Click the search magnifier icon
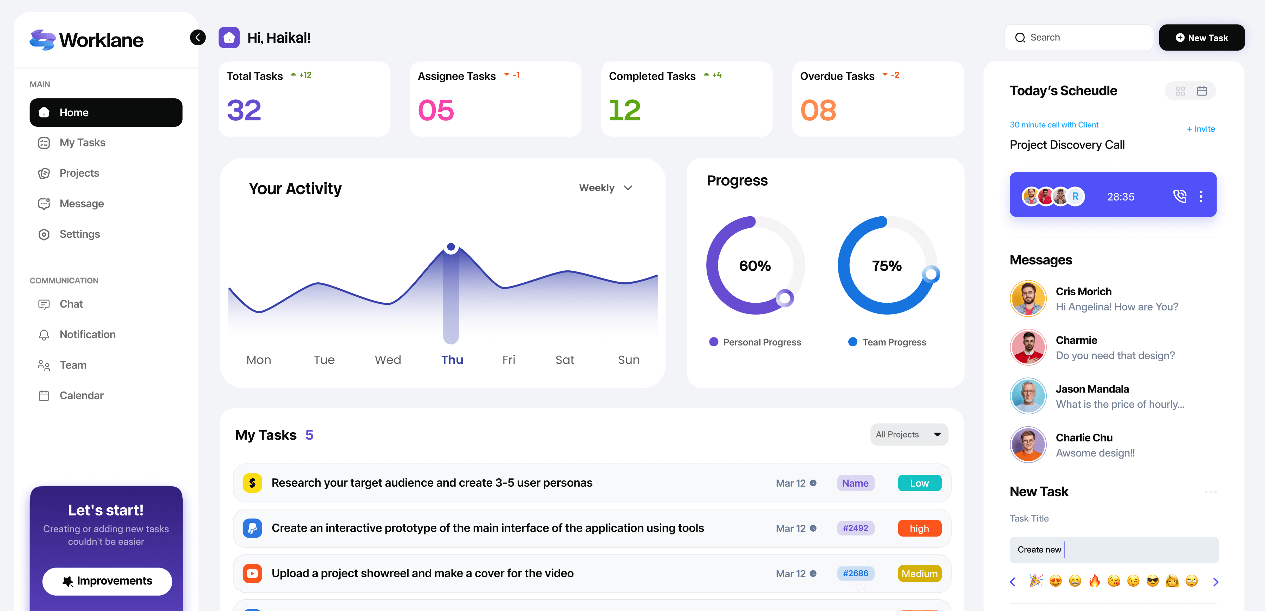This screenshot has height=611, width=1265. (x=1020, y=37)
